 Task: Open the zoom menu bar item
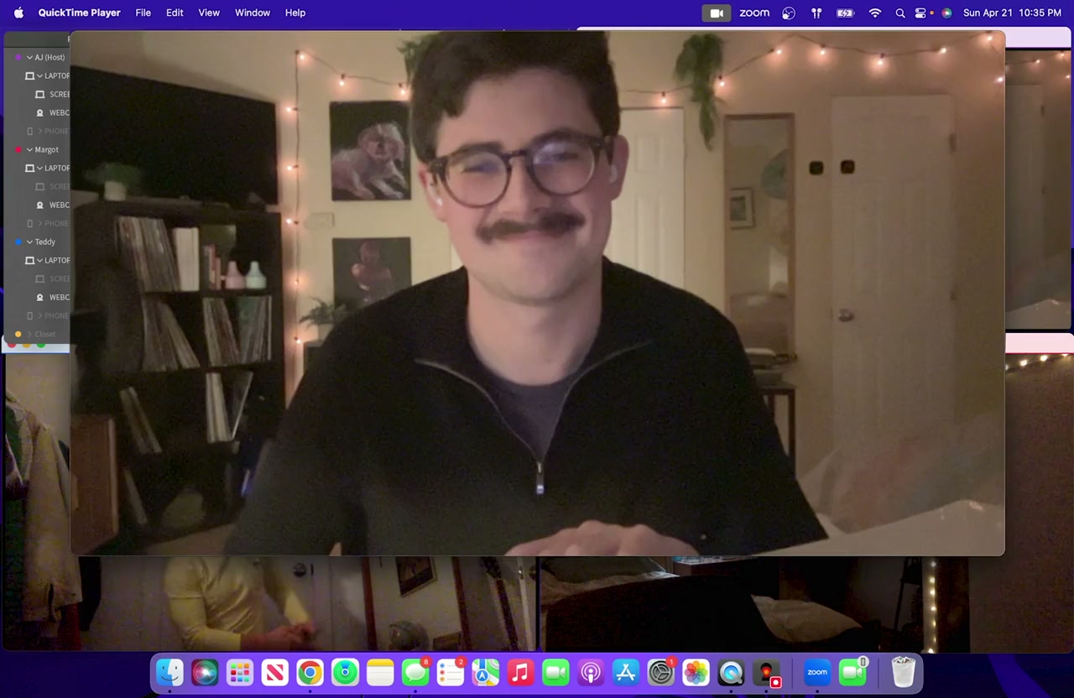pos(754,13)
